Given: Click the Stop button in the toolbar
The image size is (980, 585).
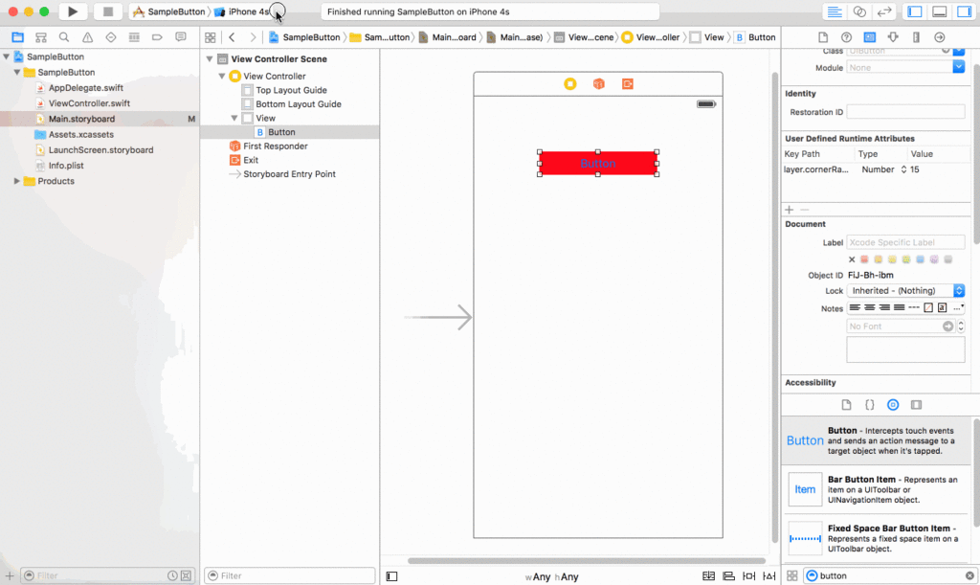Looking at the screenshot, I should tap(107, 11).
